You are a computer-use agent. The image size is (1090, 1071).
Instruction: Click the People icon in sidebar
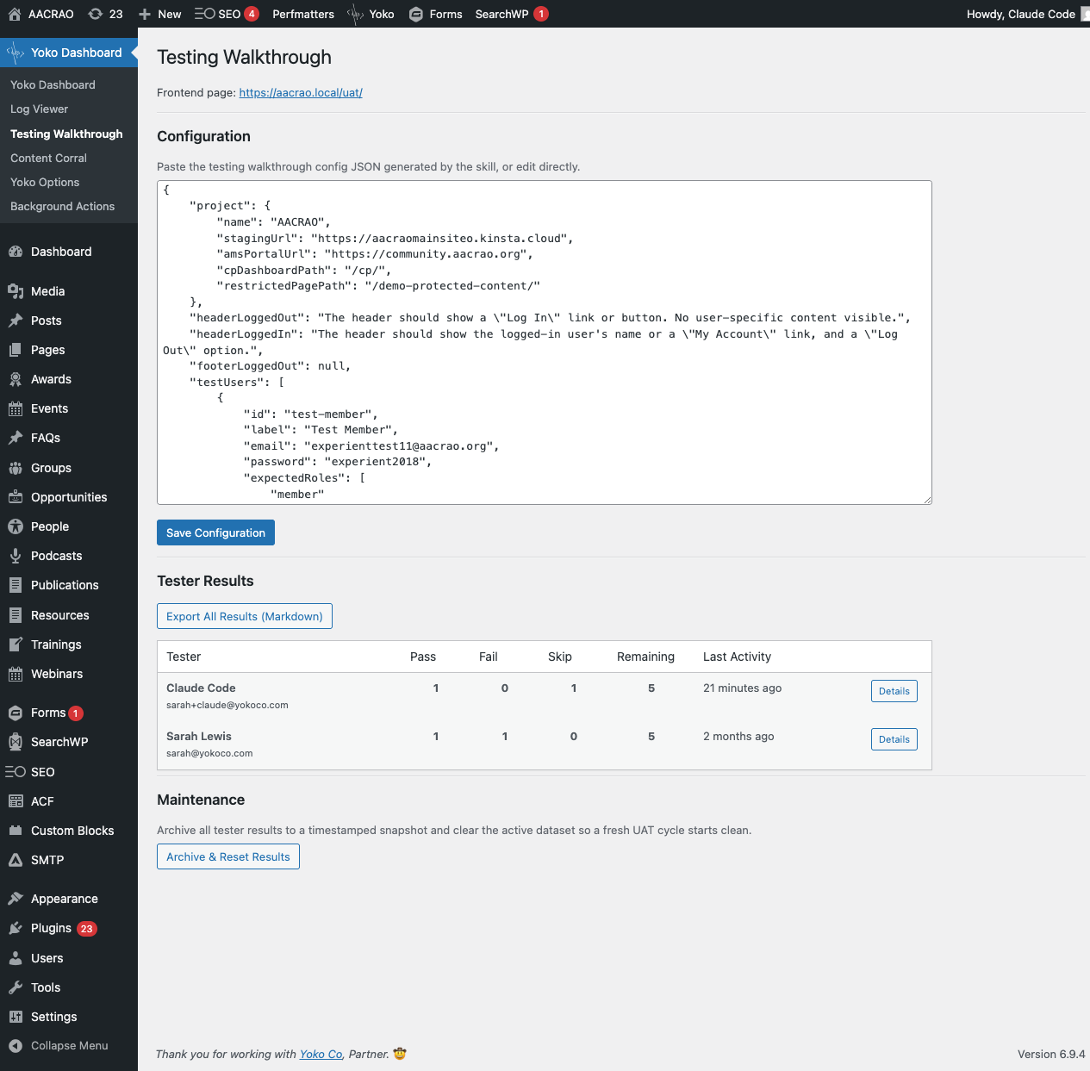pyautogui.click(x=16, y=526)
